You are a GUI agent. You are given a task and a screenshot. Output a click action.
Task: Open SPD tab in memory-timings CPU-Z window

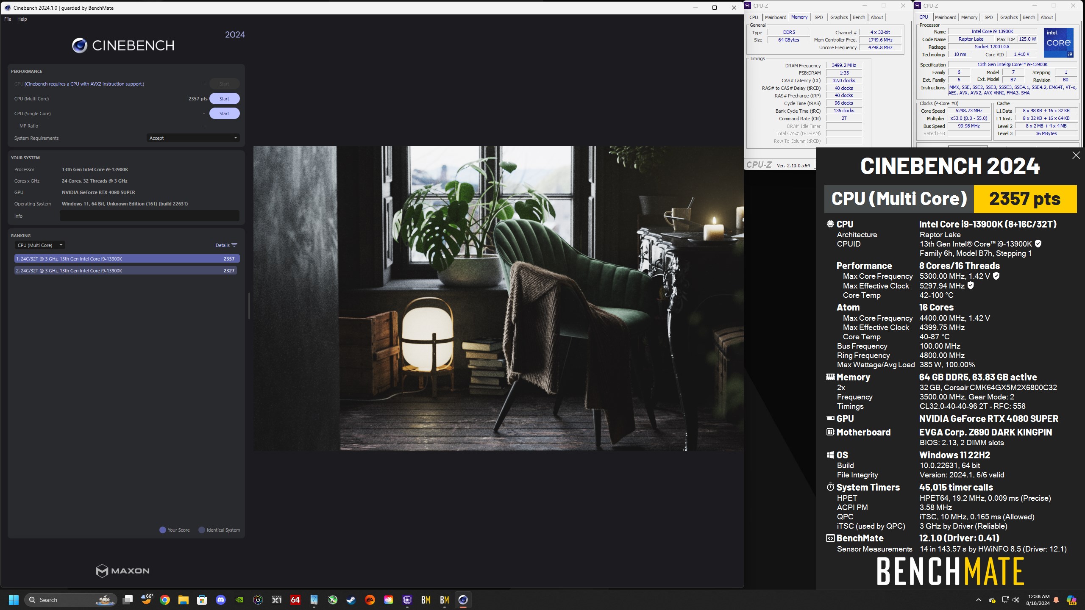click(x=818, y=17)
